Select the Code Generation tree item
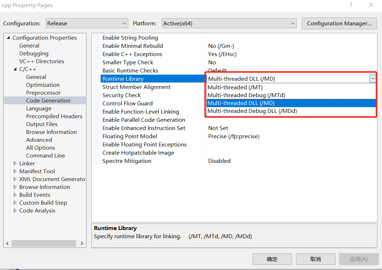Viewport: 382px width, 270px height. point(48,100)
